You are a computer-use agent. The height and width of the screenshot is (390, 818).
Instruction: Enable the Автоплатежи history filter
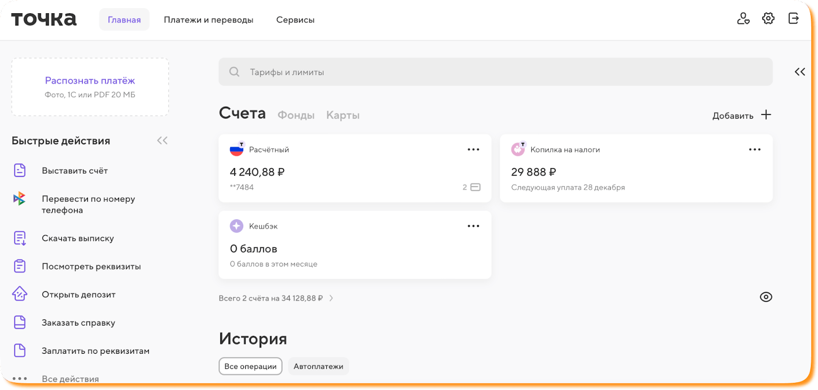click(318, 366)
